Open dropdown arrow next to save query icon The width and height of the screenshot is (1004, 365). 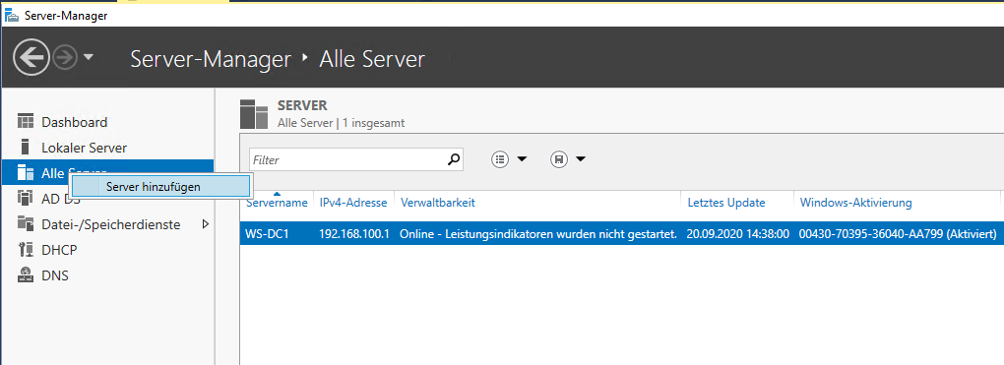click(580, 158)
